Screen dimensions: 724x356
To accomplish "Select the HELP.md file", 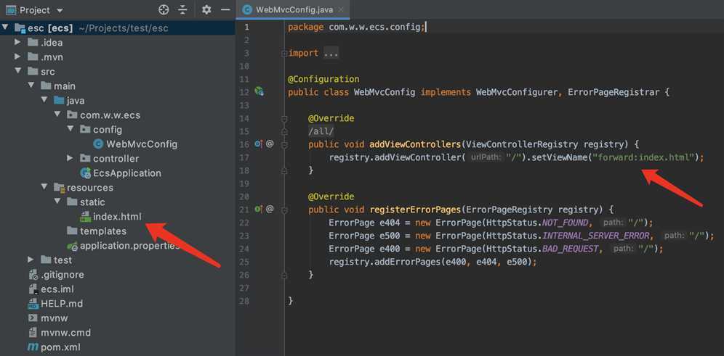I will coord(62,304).
